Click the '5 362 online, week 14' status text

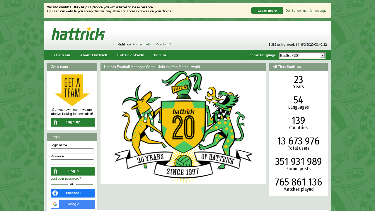pos(284,45)
